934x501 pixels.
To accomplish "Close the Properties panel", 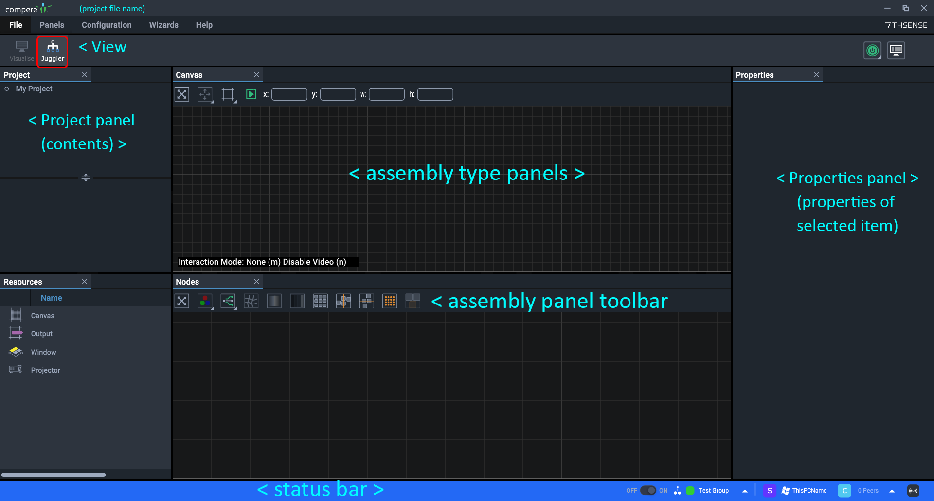I will pyautogui.click(x=817, y=75).
